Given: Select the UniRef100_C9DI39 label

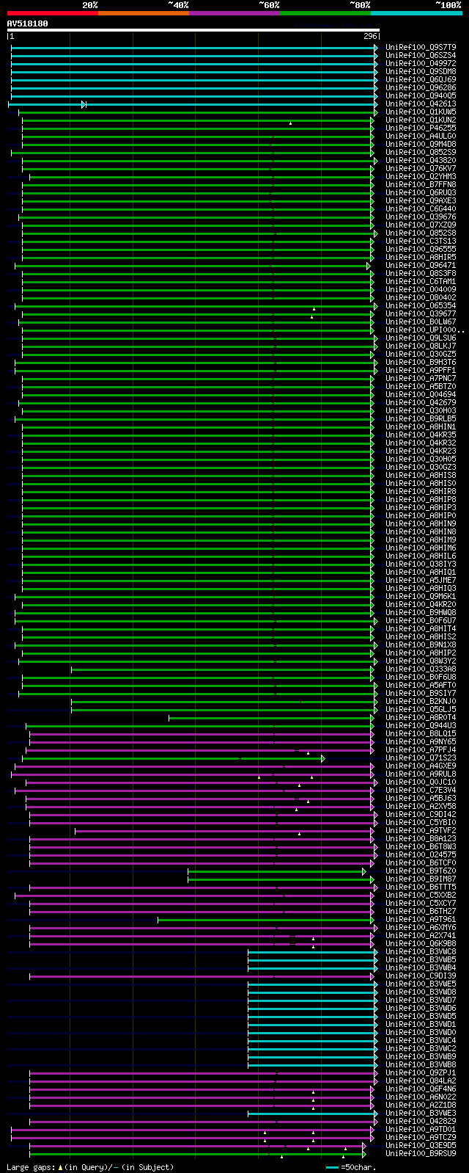Looking at the screenshot, I should 421,976.
